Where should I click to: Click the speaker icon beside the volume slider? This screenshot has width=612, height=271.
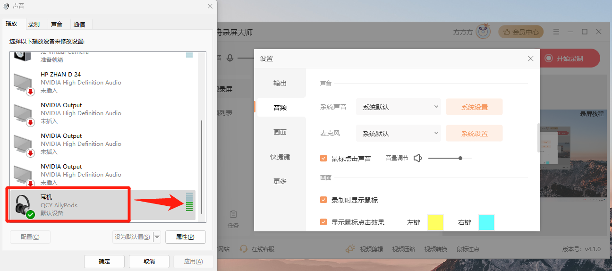(x=417, y=158)
